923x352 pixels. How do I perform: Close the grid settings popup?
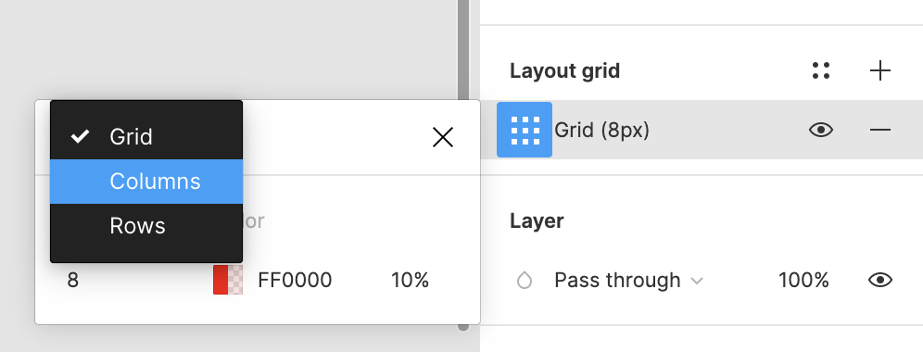[443, 137]
